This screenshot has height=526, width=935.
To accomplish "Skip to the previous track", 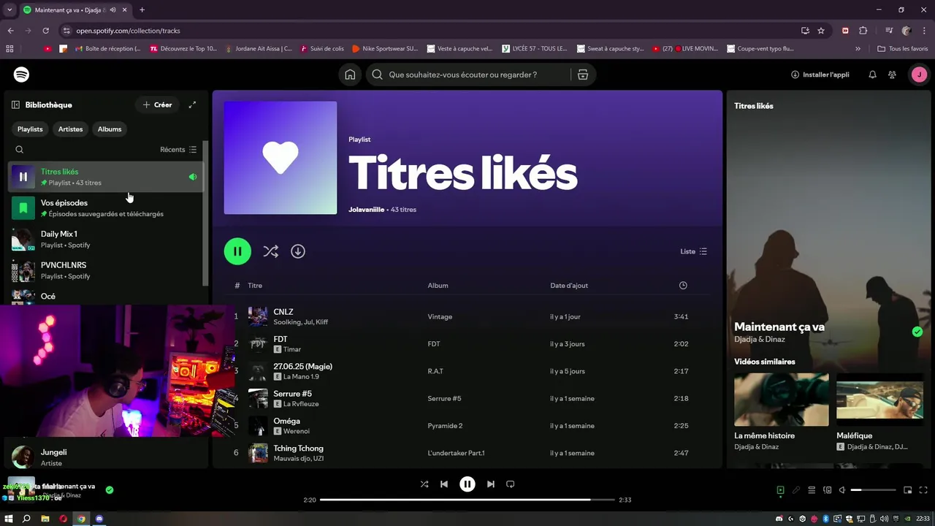I will (444, 484).
